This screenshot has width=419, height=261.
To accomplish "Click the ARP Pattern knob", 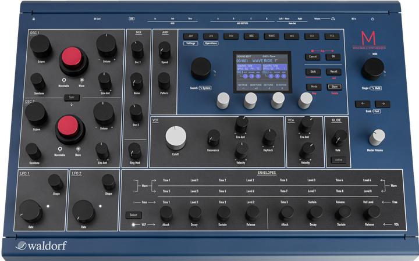I will 164,81.
